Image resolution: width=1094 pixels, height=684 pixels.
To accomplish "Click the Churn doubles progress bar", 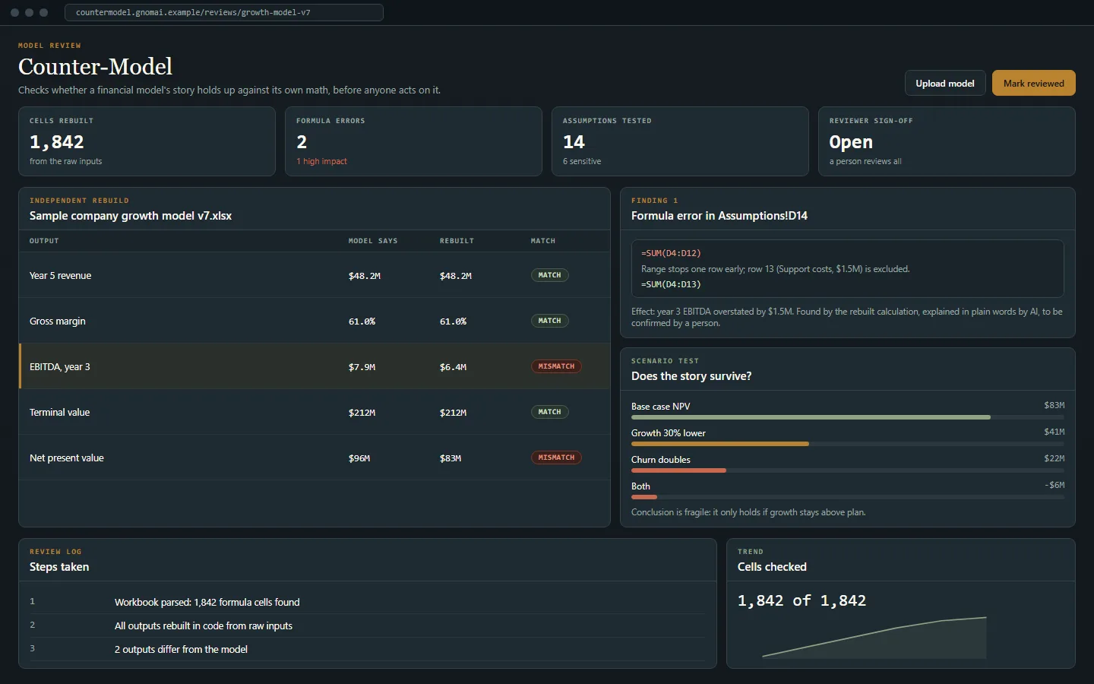I will pos(848,470).
